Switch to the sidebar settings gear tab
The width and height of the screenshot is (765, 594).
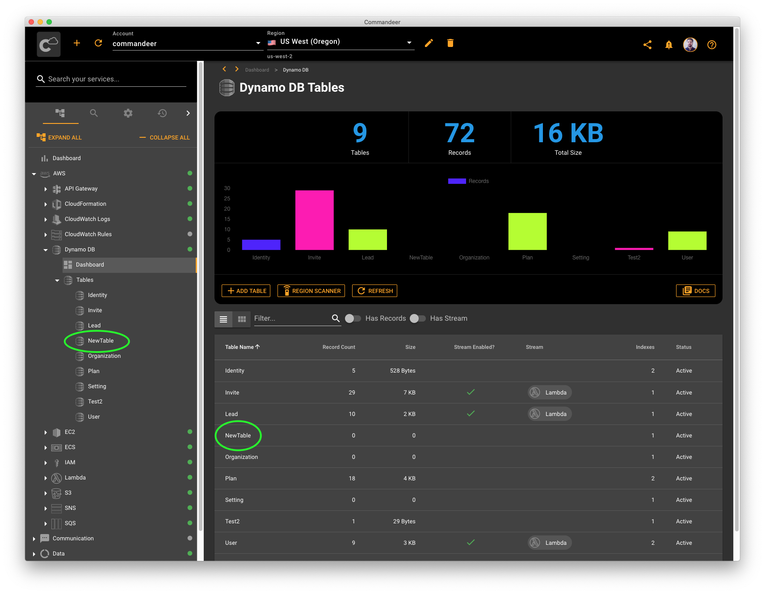coord(128,113)
